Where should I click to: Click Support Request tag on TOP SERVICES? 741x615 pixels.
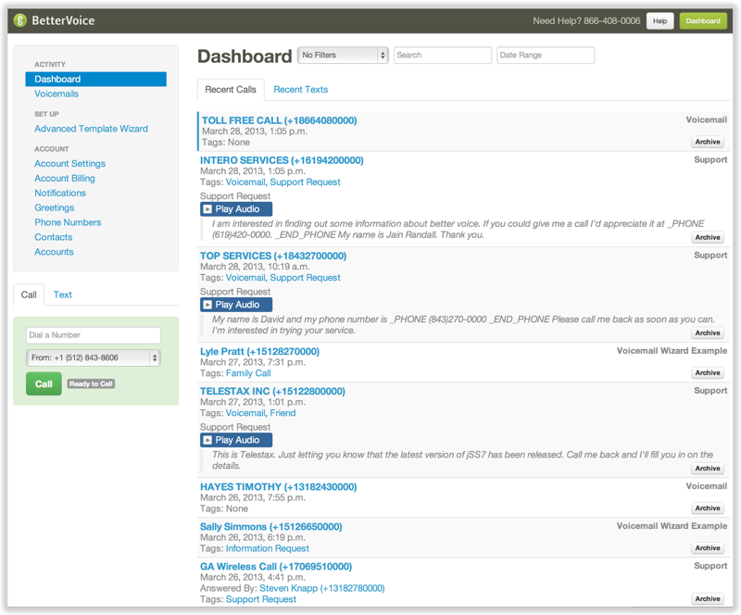(305, 278)
